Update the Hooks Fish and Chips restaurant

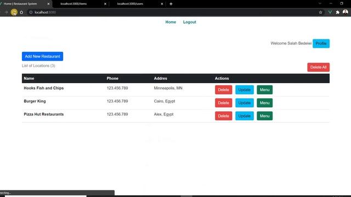pyautogui.click(x=245, y=90)
